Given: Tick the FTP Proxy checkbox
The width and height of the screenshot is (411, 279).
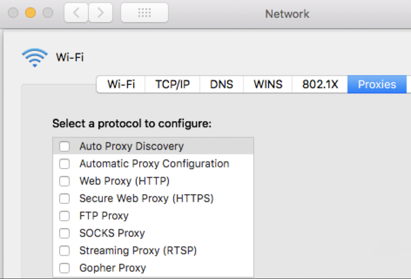Looking at the screenshot, I should (64, 216).
